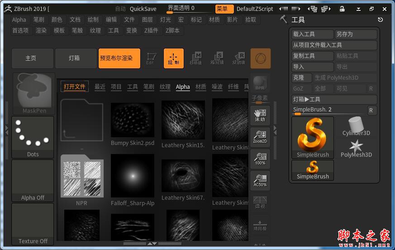Image resolution: width=395 pixels, height=250 pixels.
Task: Open the Alpha menu
Action: (x=19, y=19)
